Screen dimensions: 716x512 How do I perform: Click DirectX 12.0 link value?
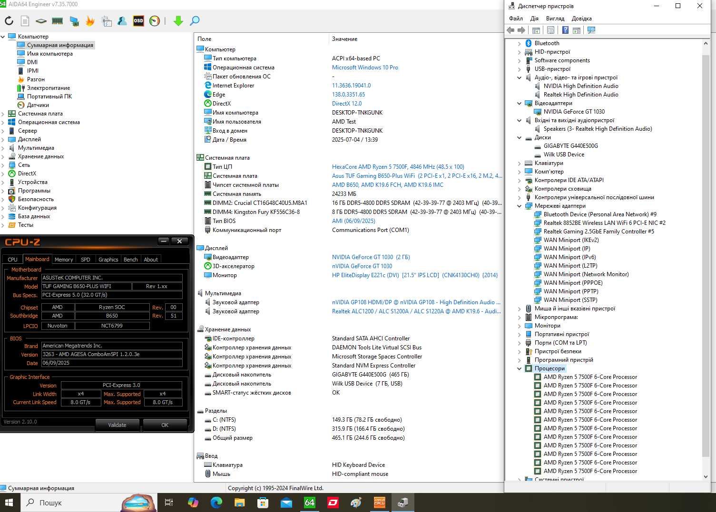(x=347, y=104)
